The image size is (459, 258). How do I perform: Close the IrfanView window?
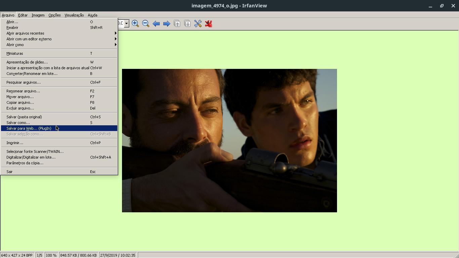click(x=453, y=6)
